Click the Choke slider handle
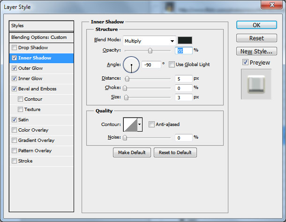Viewport: 286px width, 222px height. [125, 88]
